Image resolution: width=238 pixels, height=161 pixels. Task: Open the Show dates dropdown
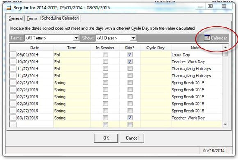click(133, 38)
